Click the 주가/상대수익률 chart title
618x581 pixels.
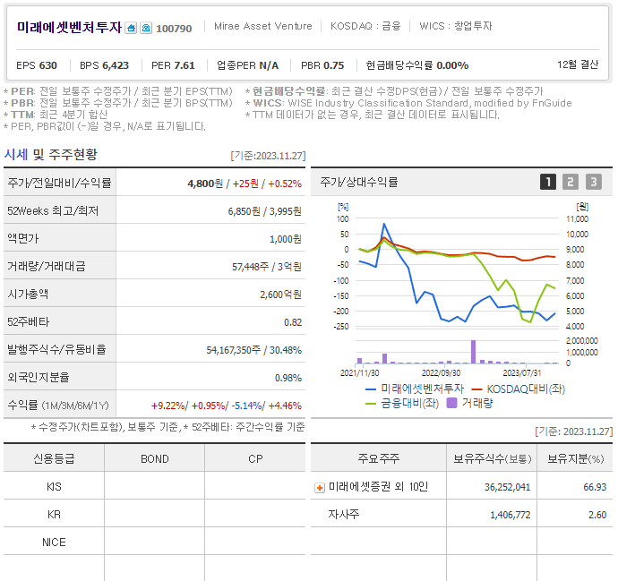tap(359, 182)
